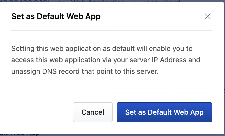This screenshot has height=136, width=225.
Task: Click the dialog description paragraph text
Action: coord(105,60)
